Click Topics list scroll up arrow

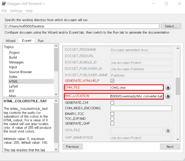click(56, 46)
